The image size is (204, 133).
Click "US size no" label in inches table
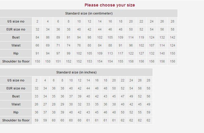coord(16,80)
